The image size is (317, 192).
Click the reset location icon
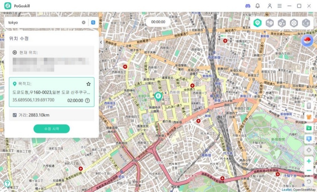click(309, 182)
